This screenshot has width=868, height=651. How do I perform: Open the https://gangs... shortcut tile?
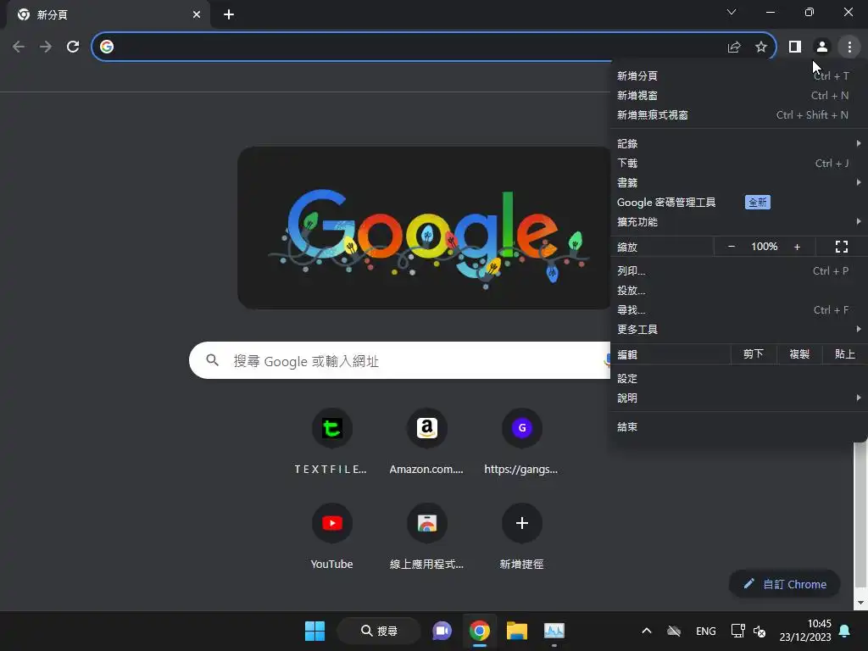point(521,441)
